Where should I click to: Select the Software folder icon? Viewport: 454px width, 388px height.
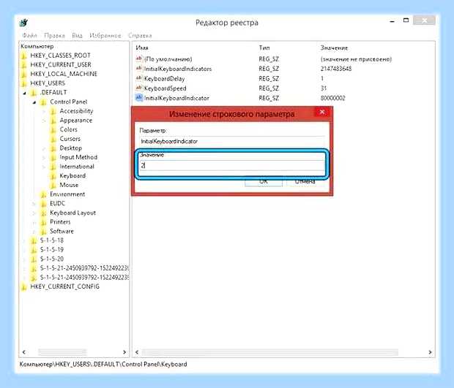click(x=43, y=231)
